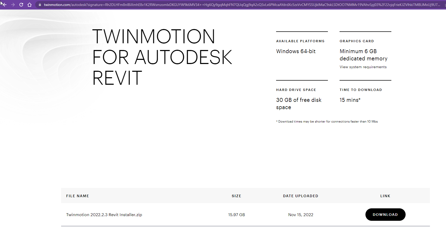446x234 pixels.
Task: Select the file name Twinmotion 2022.2.3 Revit Installer.zip
Action: (x=104, y=215)
